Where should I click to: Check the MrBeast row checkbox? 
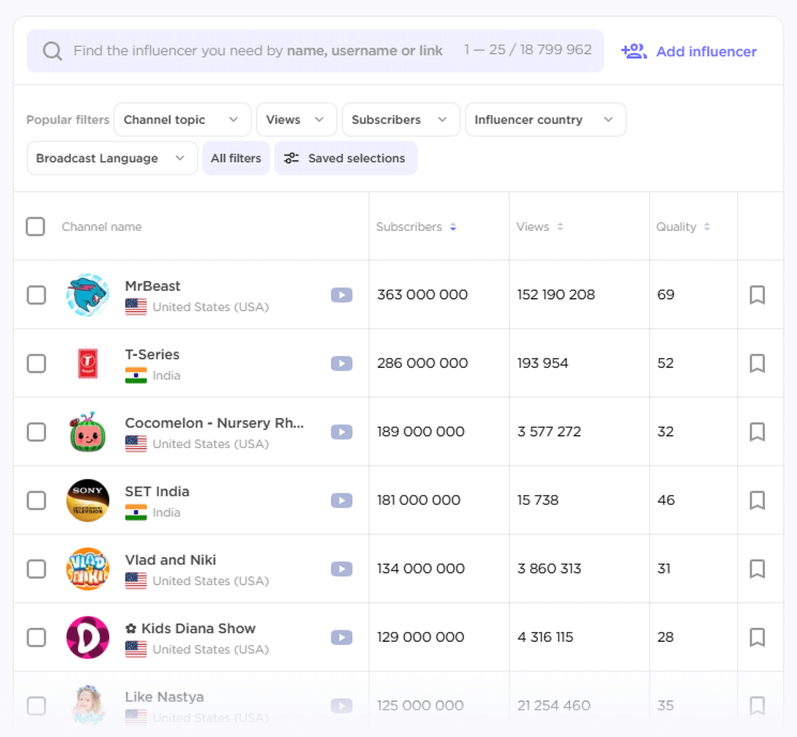pos(36,295)
